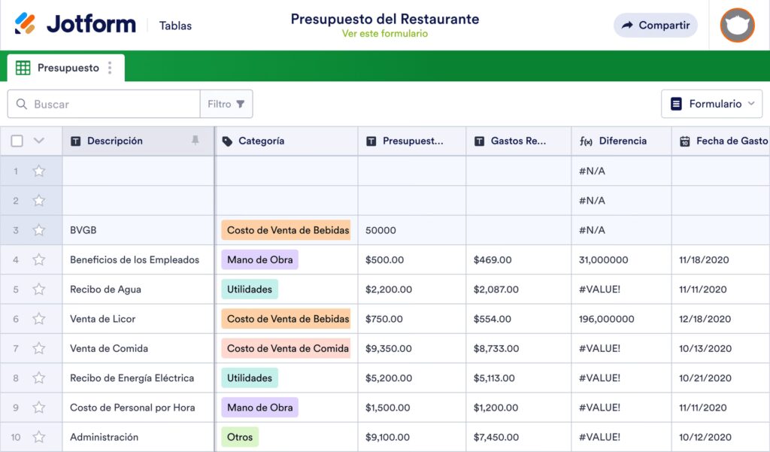Viewport: 770px width, 452px height.
Task: Expand the row selection chevron in header
Action: (39, 141)
